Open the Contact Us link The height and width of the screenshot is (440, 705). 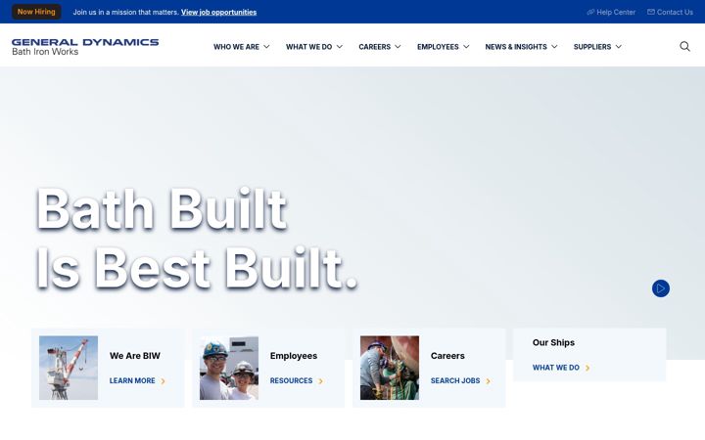tap(670, 12)
